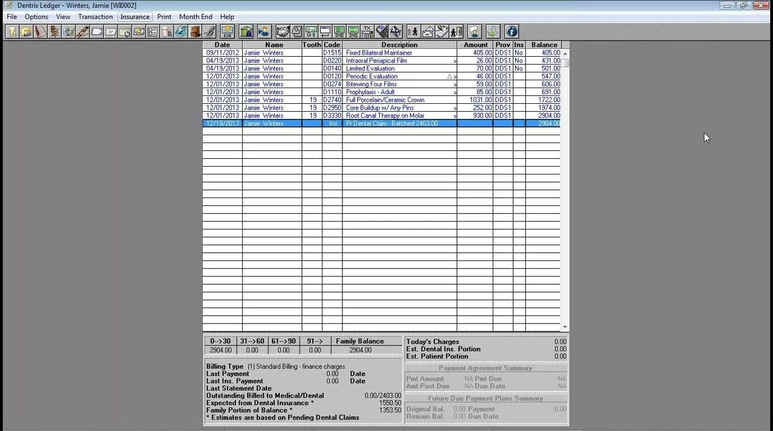The image size is (773, 431).
Task: Select the Full Porcelain/Ceramic Crown row
Action: pyautogui.click(x=382, y=100)
